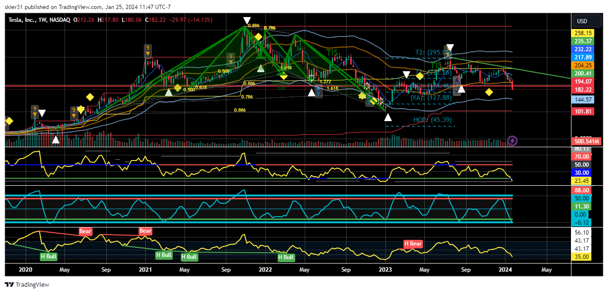Click the 2021 time axis label

pos(145,270)
